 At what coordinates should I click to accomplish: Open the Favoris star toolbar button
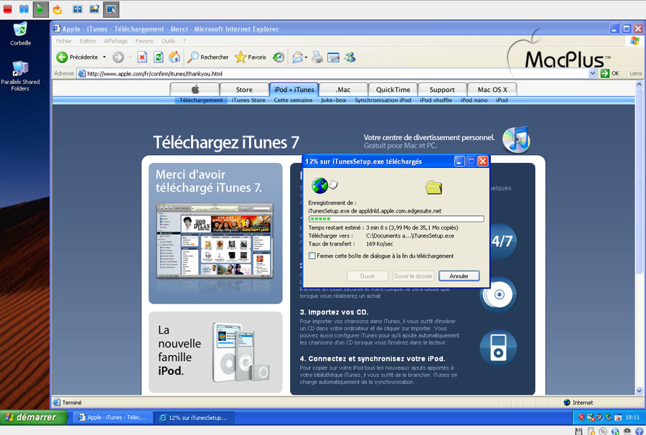251,57
